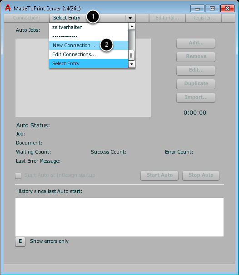Click the dropdown list scrollbar thumb
The width and height of the screenshot is (239, 275).
tap(131, 55)
